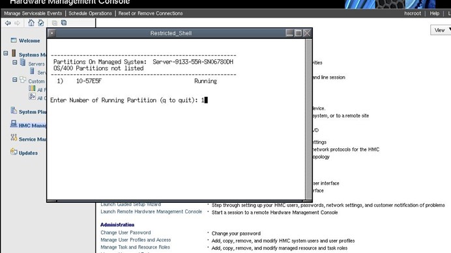Close the Restricted_Shell window

point(307,33)
